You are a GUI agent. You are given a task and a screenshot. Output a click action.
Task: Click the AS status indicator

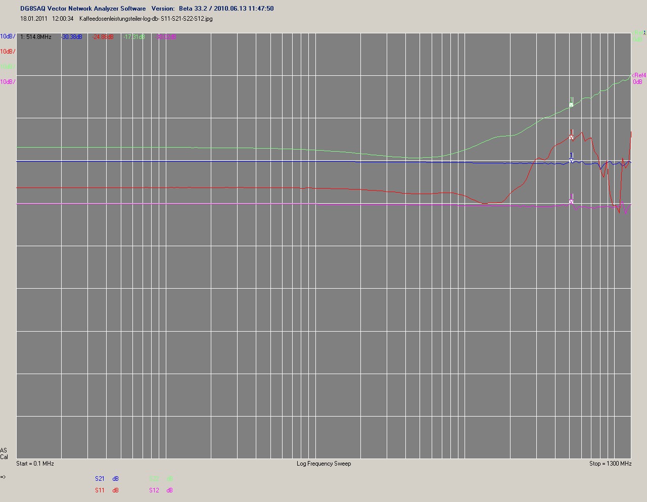tap(4, 450)
